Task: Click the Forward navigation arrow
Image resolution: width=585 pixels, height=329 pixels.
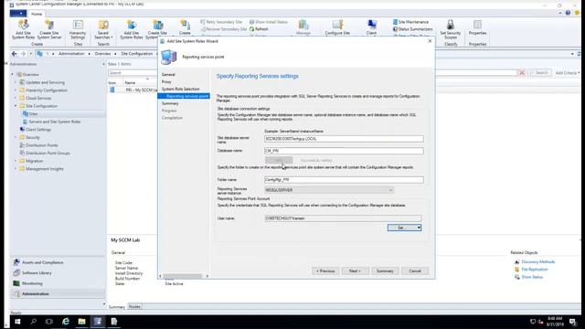Action: tap(23, 54)
